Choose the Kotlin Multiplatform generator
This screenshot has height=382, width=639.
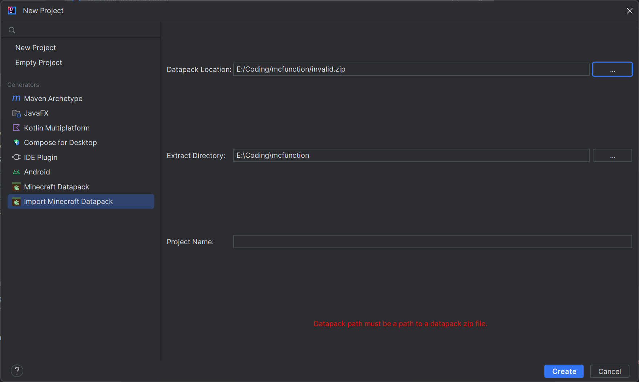click(81, 128)
